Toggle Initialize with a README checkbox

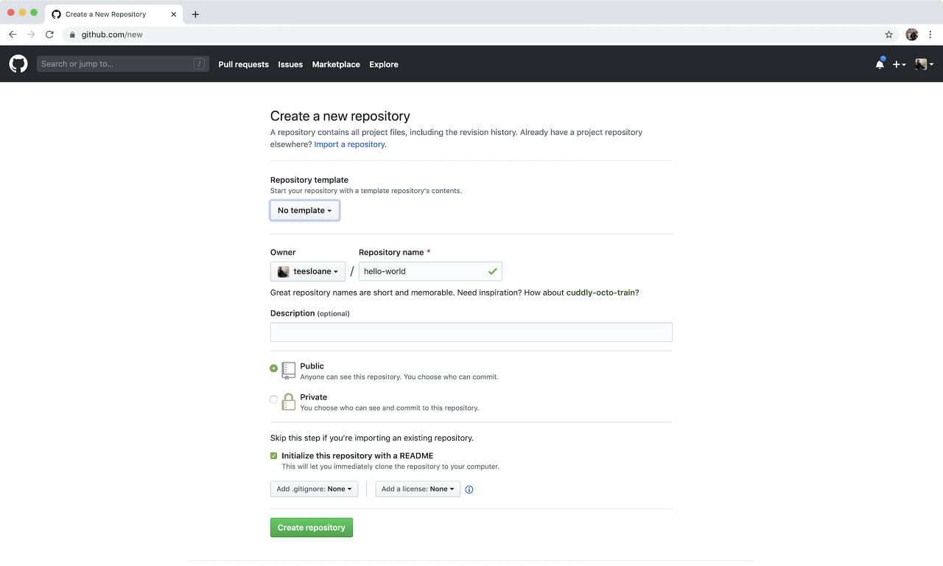click(274, 455)
